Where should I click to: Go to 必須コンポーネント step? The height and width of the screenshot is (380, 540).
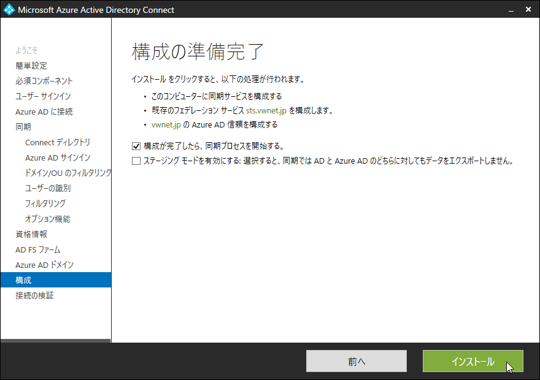tap(44, 81)
